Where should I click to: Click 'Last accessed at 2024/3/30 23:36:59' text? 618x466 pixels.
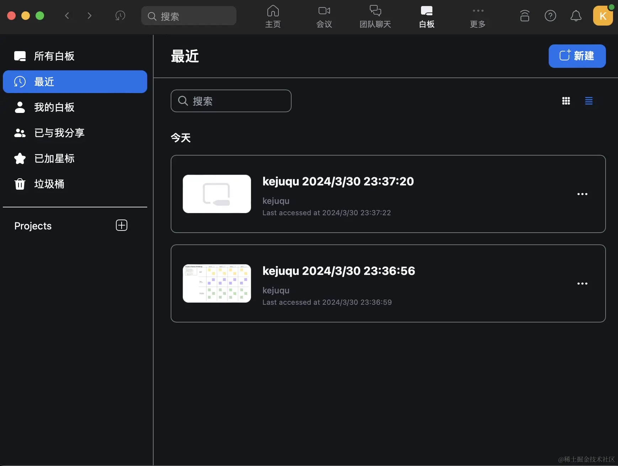327,302
